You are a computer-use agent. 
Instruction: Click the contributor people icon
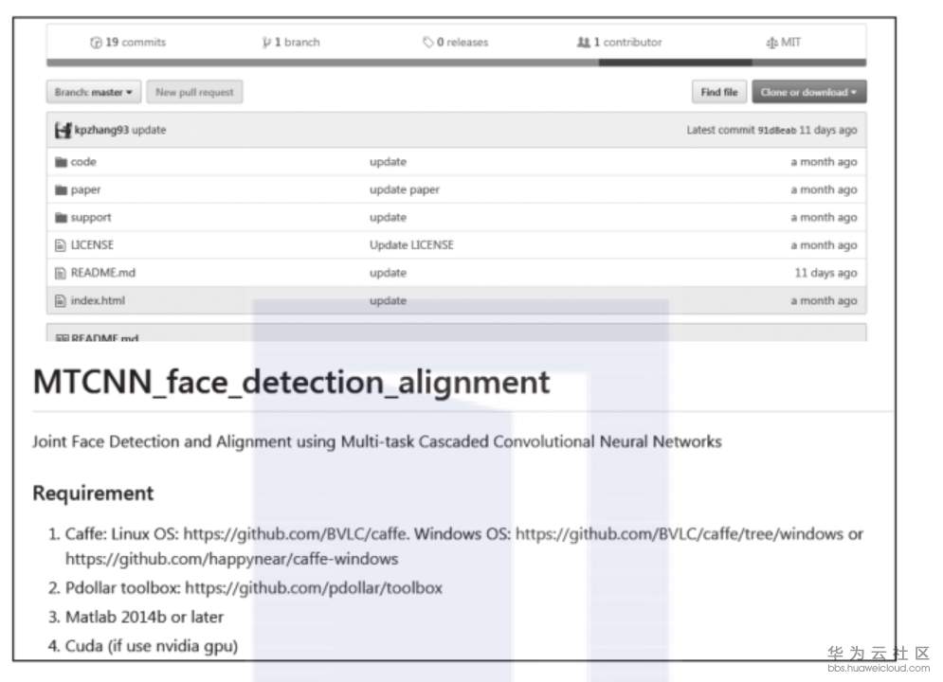[583, 42]
